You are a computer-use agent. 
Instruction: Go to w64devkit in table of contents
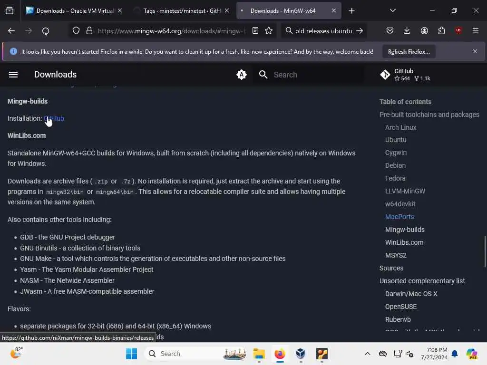tap(400, 204)
